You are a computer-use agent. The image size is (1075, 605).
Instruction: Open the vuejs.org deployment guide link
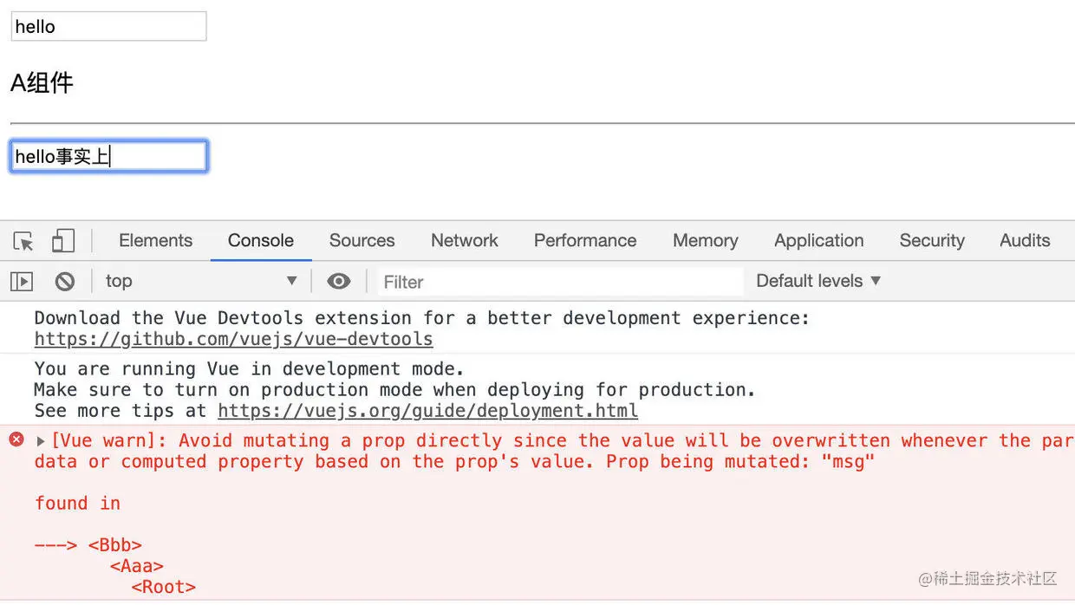[427, 411]
